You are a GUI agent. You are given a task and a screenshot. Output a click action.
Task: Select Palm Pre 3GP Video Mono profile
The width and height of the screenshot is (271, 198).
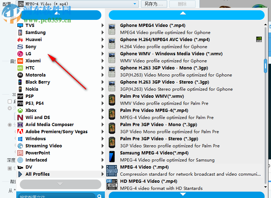[x=185, y=128]
